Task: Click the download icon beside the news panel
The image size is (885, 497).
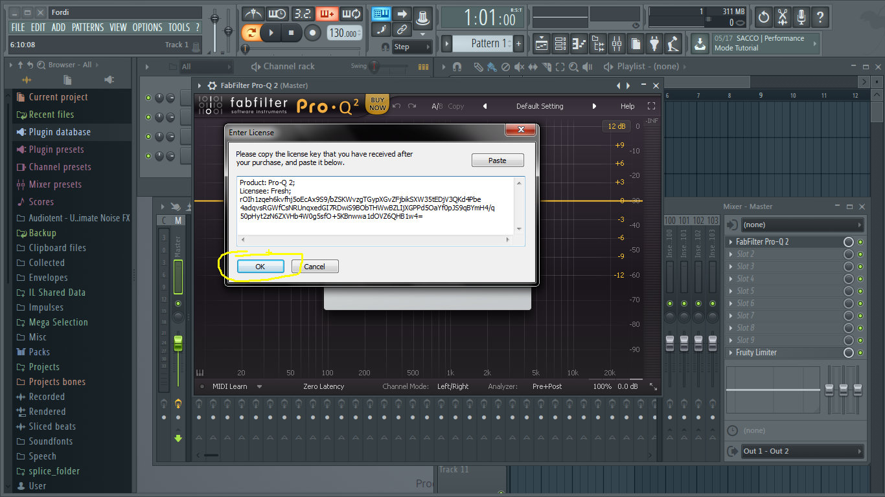Action: click(700, 44)
